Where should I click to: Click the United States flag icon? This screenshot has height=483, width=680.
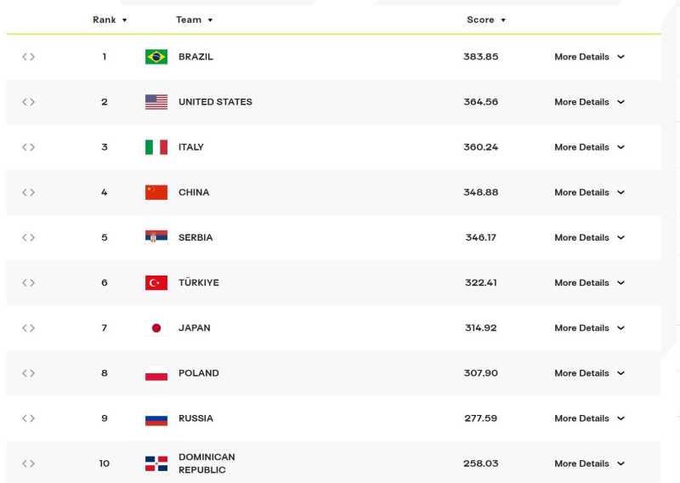(156, 102)
